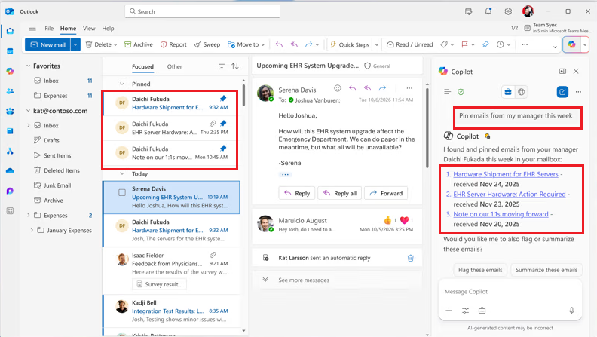Open OneDrive cloud icon in left rail
This screenshot has height=337, width=597.
tap(10, 170)
